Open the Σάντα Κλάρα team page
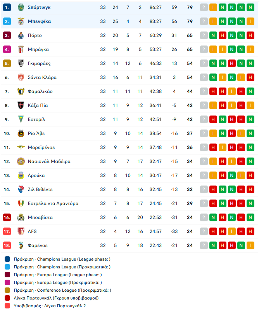 coord(42,77)
